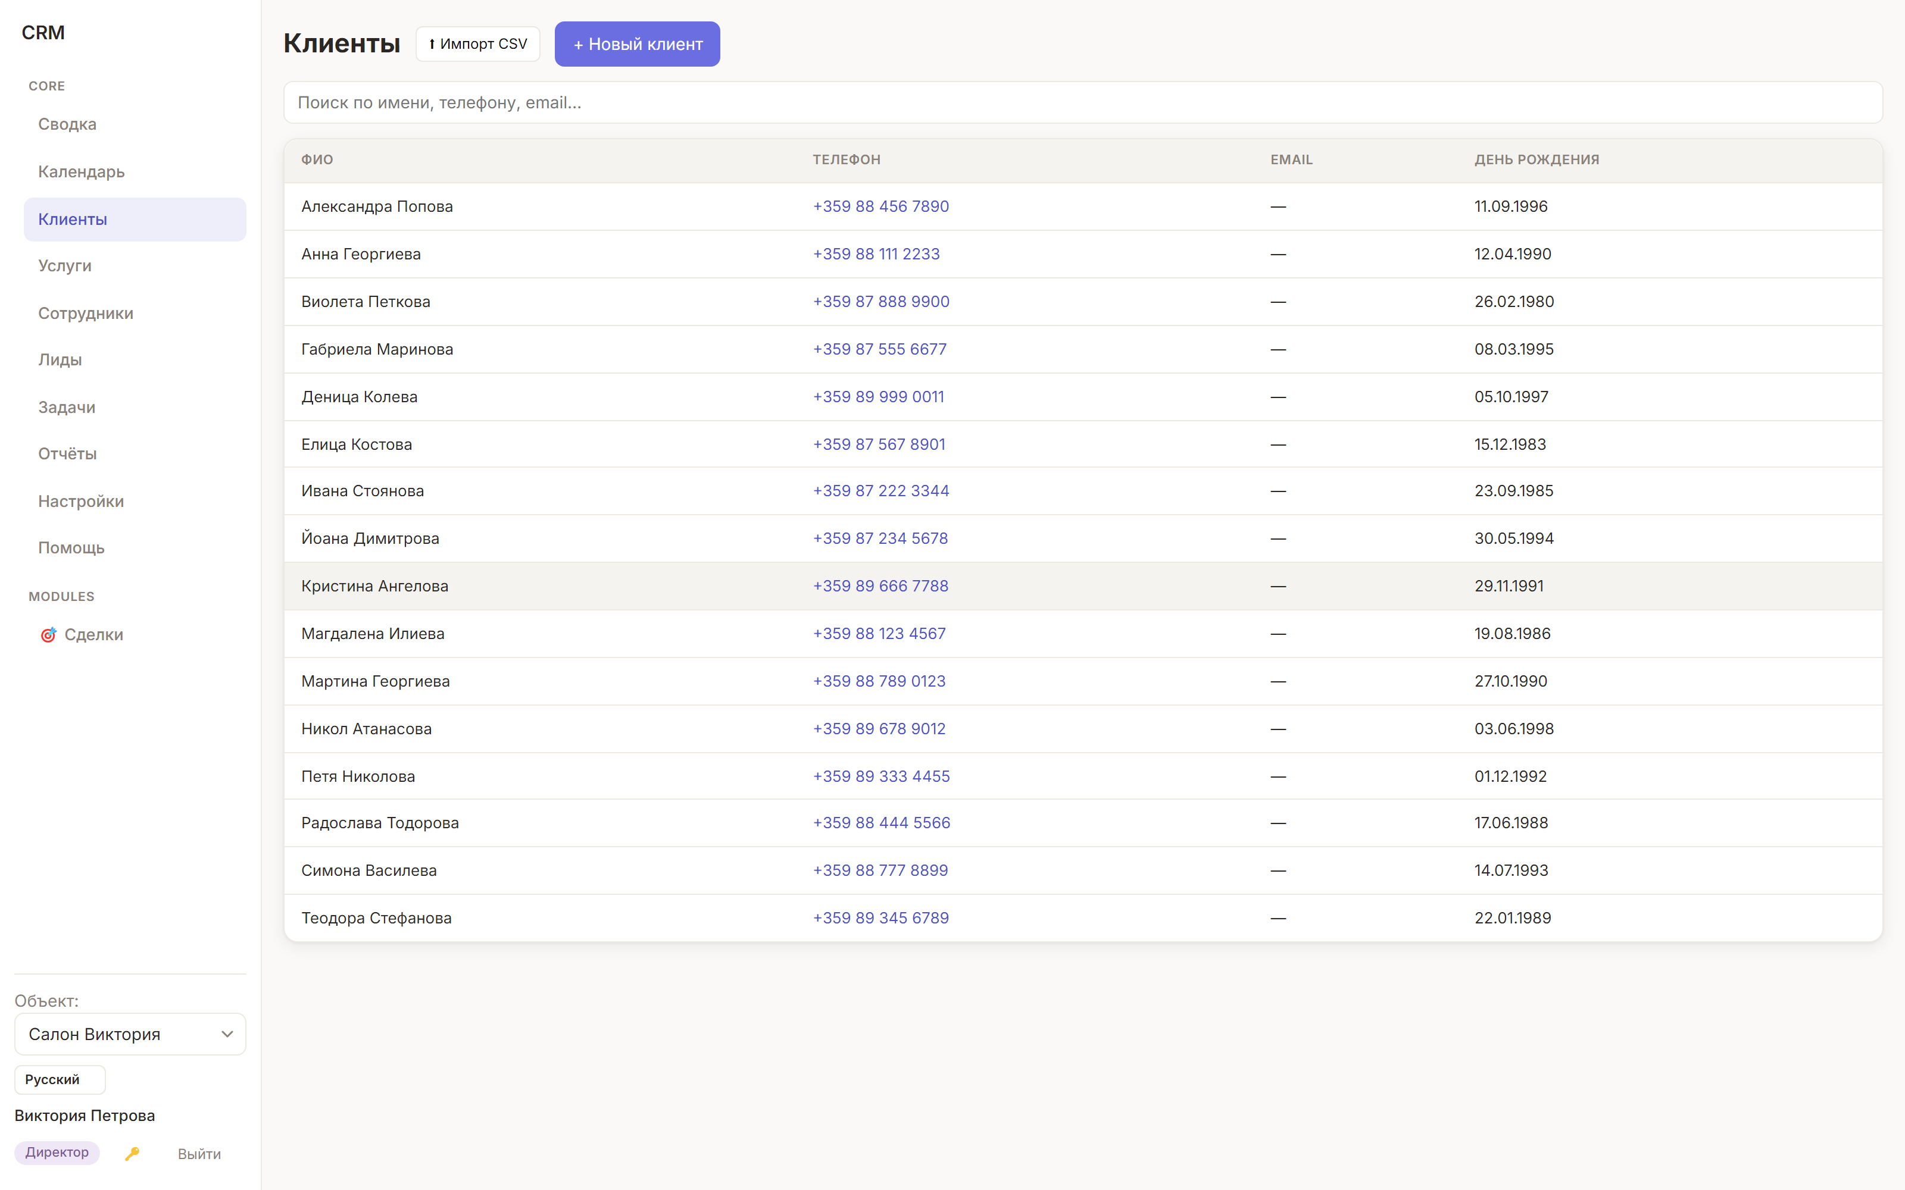Open client Радослава Тодорова
1905x1190 pixels.
click(380, 822)
